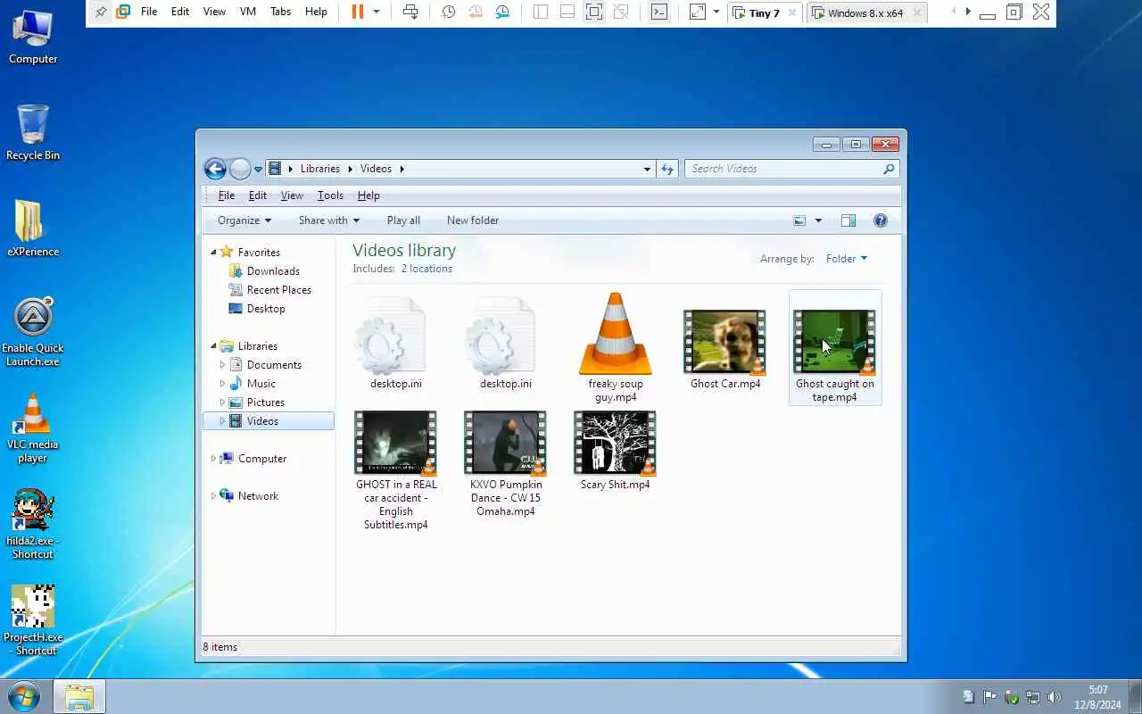Toggle the VMware library sidebar

[x=541, y=12]
